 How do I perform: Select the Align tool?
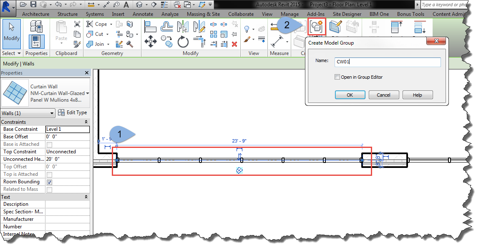tap(150, 26)
